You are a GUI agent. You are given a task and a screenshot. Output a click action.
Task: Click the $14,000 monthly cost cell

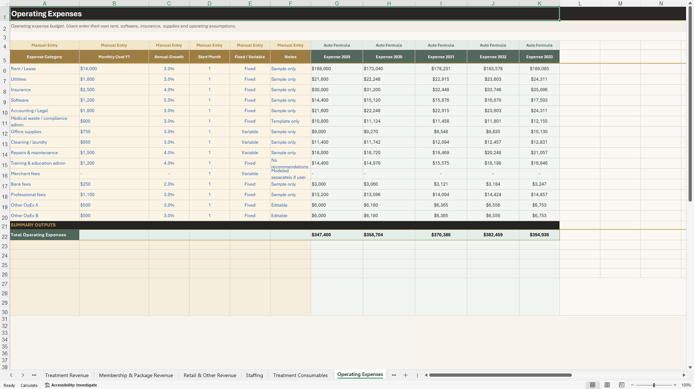click(114, 69)
